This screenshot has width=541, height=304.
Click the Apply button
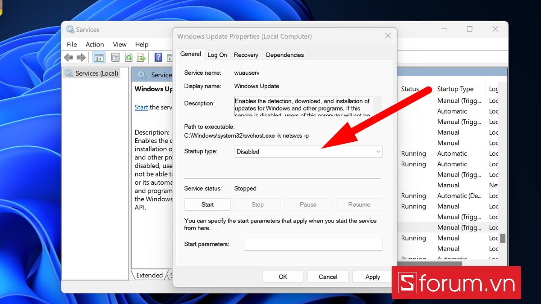coord(372,277)
